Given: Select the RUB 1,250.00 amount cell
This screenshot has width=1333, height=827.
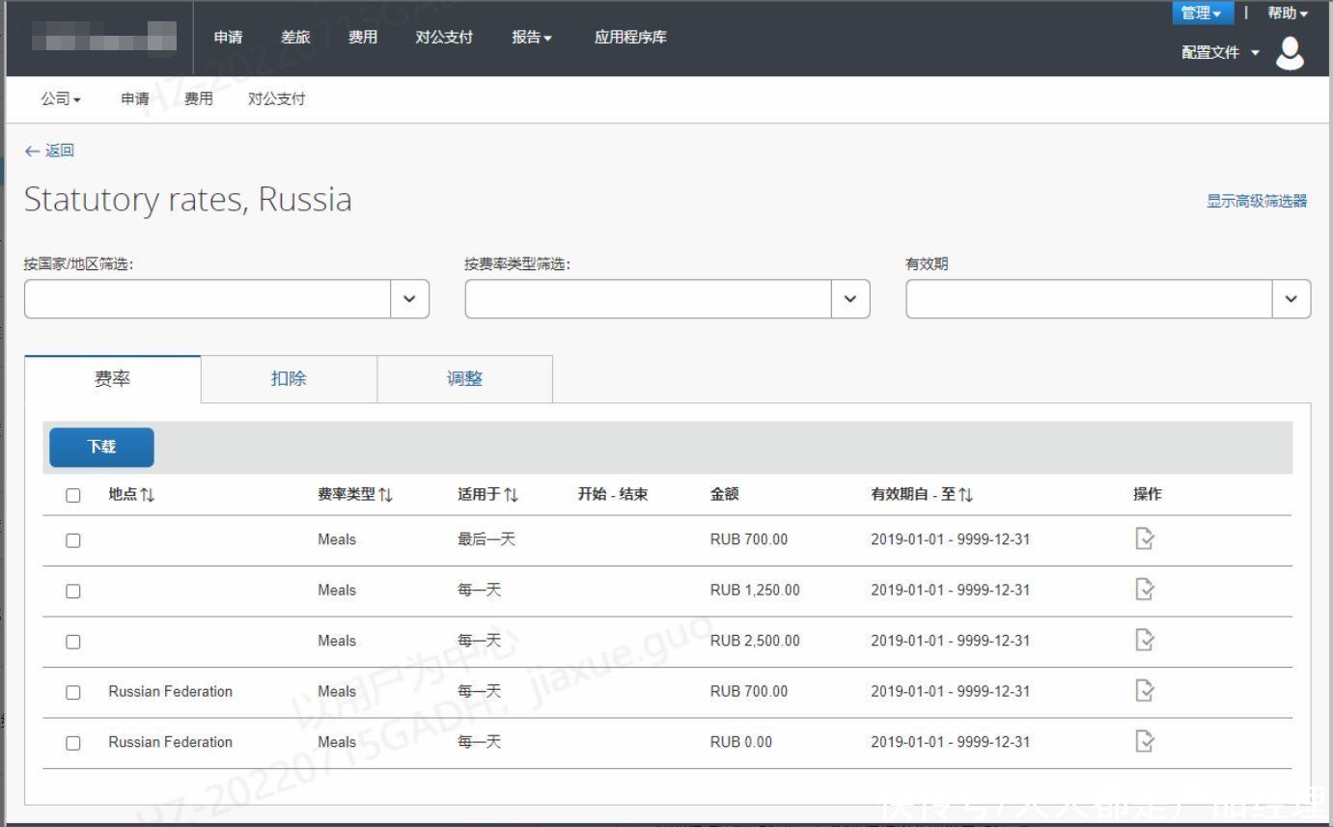Looking at the screenshot, I should pyautogui.click(x=755, y=591).
